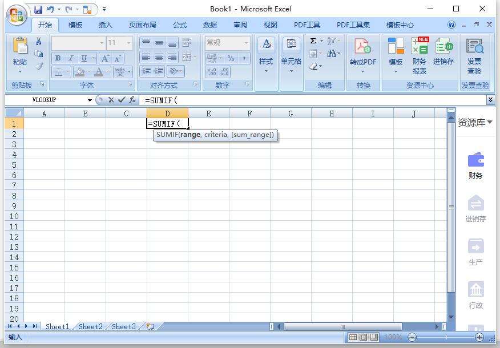Open the 插入 tab
Screen dimensions: 500x348
pyautogui.click(x=105, y=25)
